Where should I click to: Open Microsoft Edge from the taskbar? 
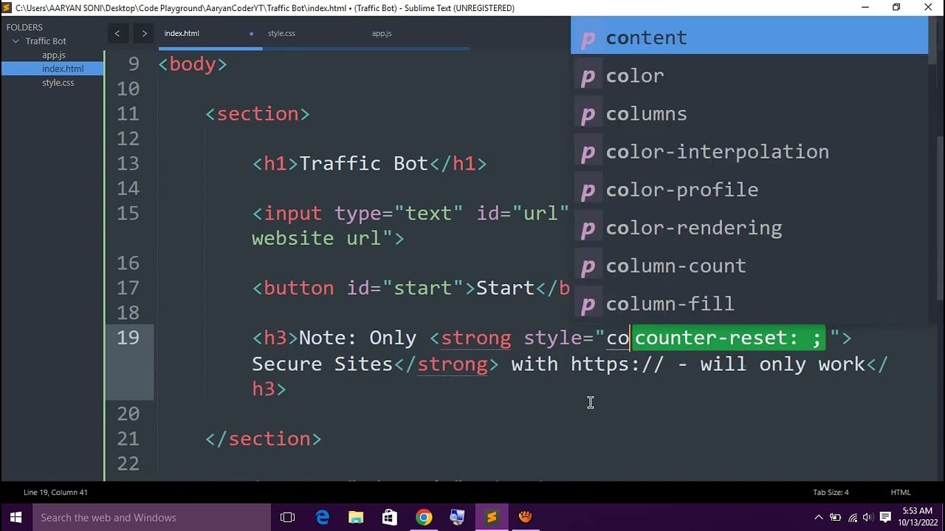click(x=322, y=517)
